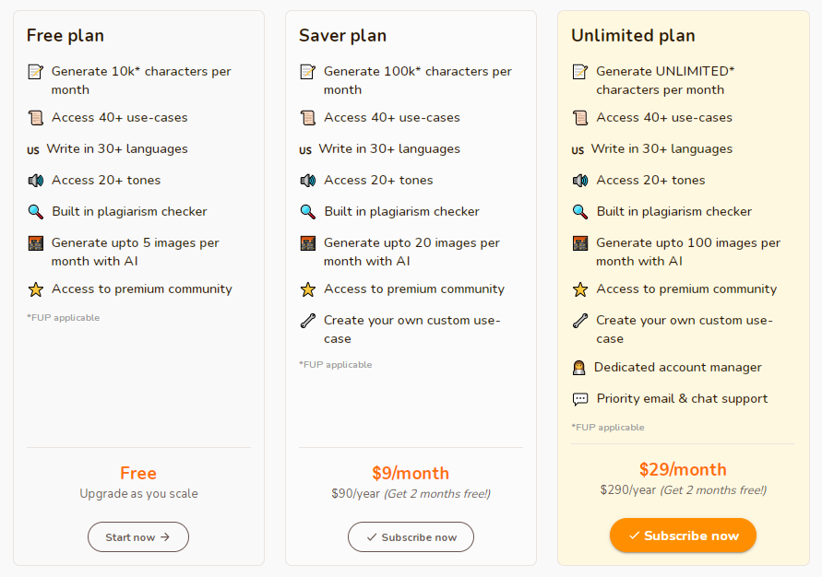Click the star icon in Free plan

pyautogui.click(x=36, y=289)
